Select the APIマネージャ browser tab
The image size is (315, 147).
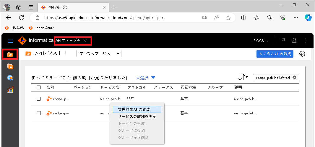[x=72, y=7]
